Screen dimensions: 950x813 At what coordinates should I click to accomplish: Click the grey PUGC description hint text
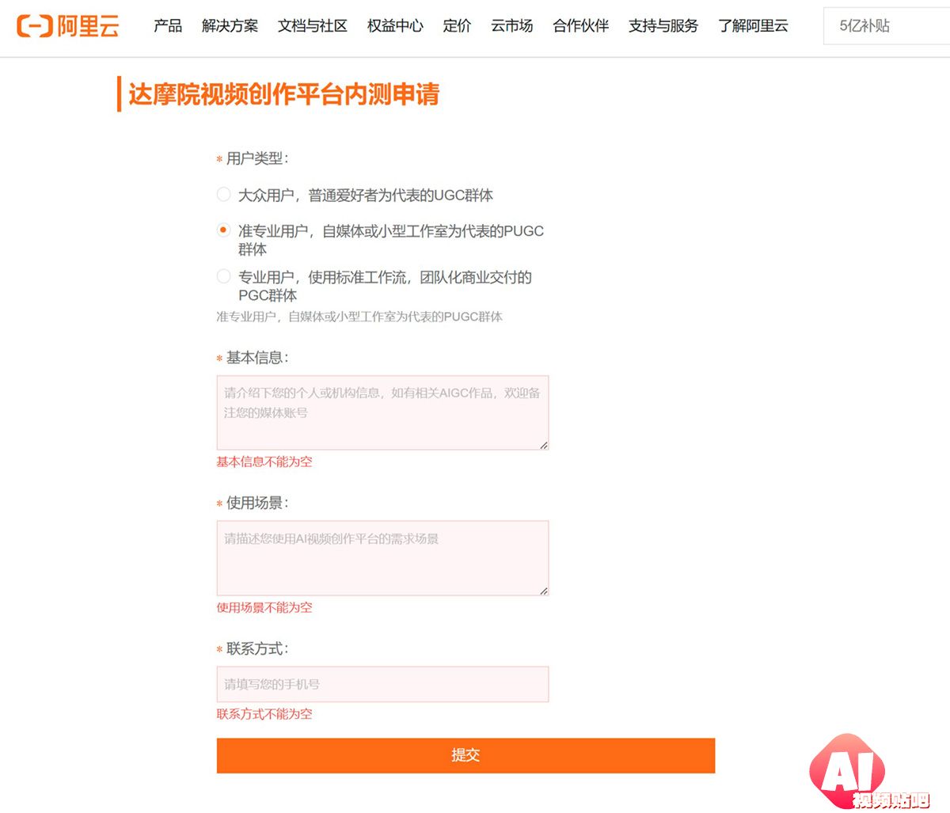[x=359, y=317]
